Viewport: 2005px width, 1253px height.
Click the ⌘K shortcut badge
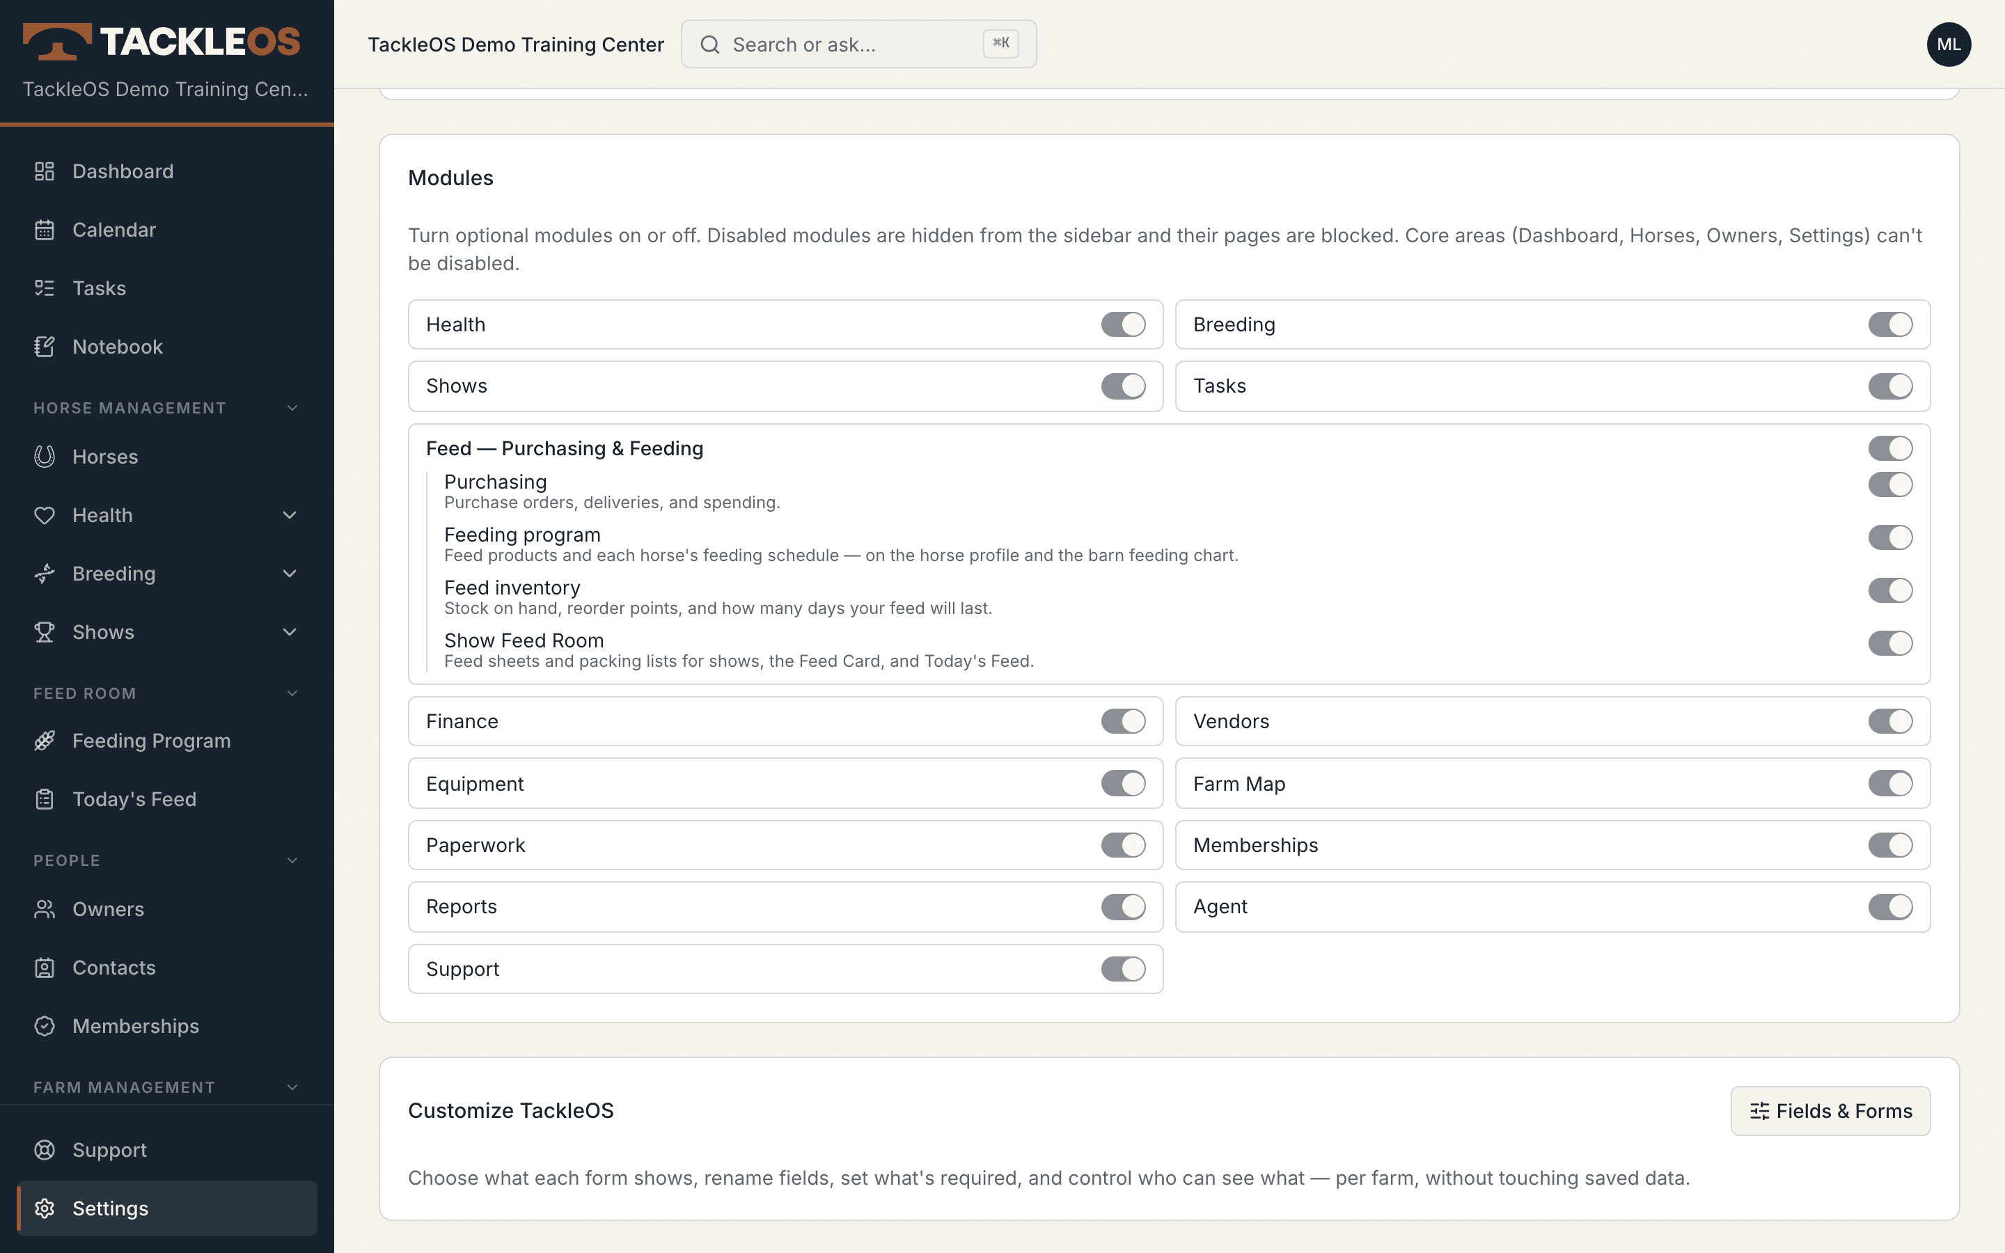click(1001, 43)
